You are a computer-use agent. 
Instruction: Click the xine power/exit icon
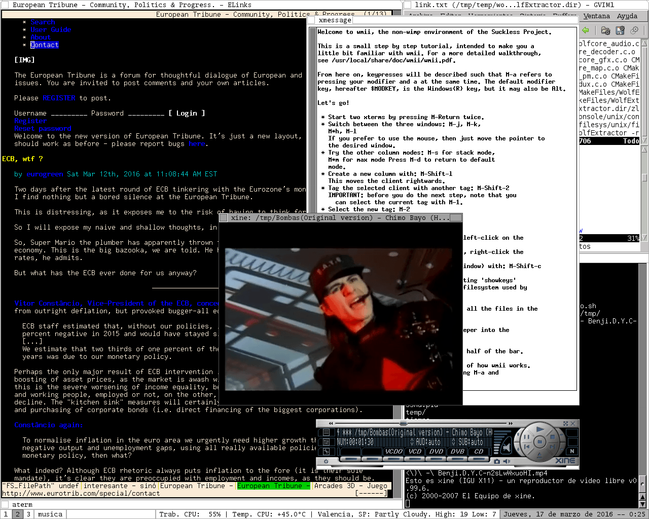326,461
